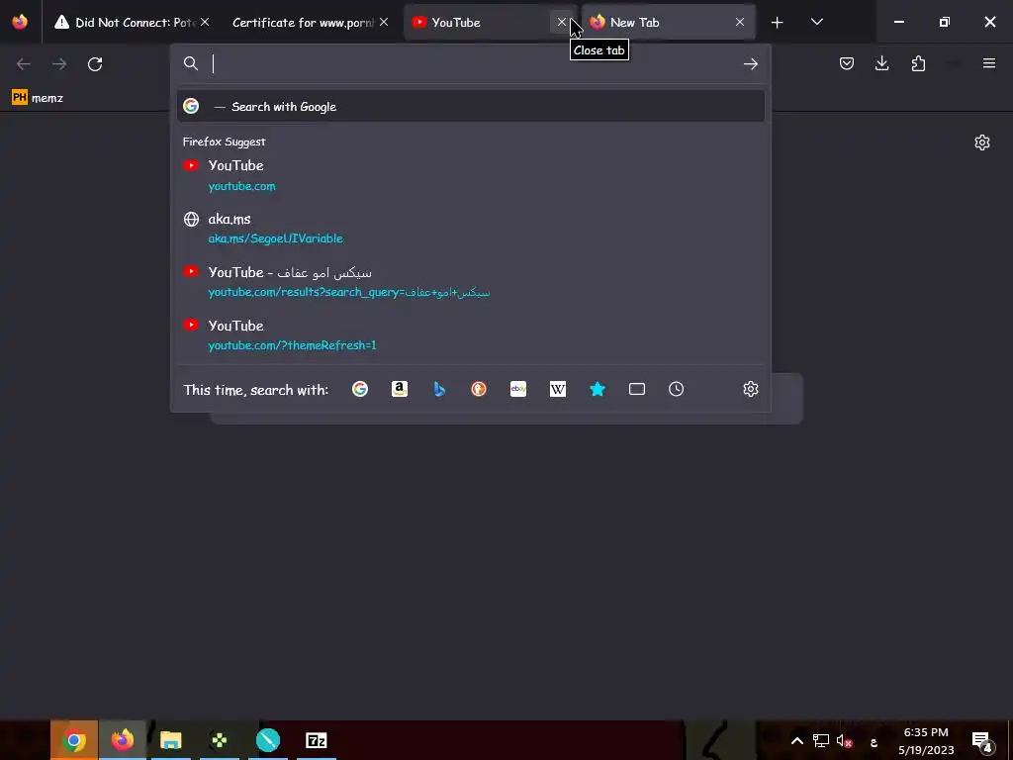Close the YouTube tab
1013x760 pixels.
562,23
